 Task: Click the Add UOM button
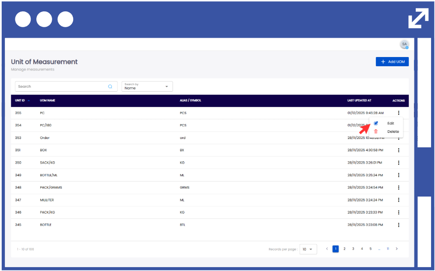[392, 62]
